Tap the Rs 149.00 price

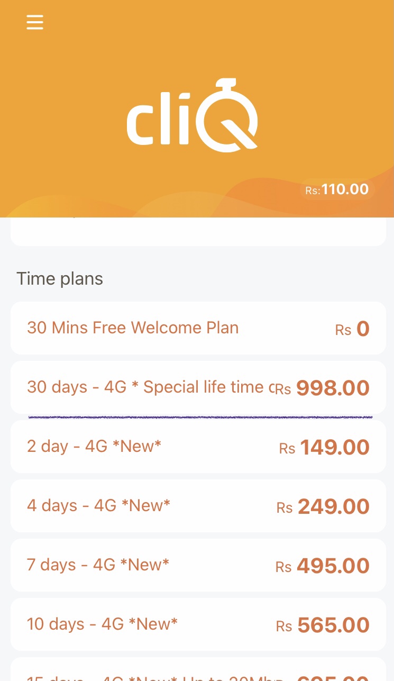point(324,448)
